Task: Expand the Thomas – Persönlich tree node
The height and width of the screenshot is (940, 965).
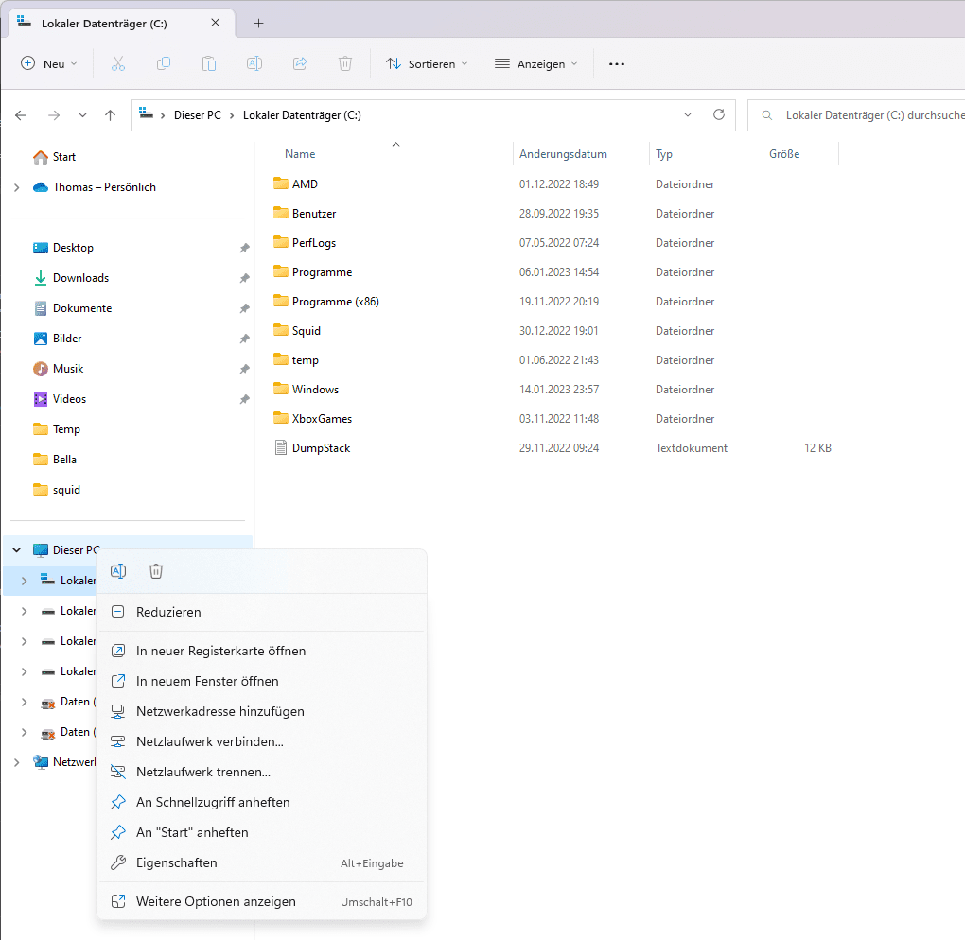Action: click(x=17, y=187)
